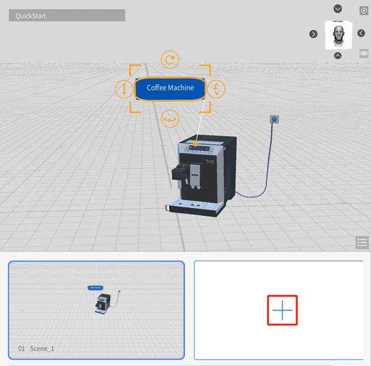Image resolution: width=371 pixels, height=366 pixels.
Task: Click the right chevron left of view cube
Action: tap(313, 34)
